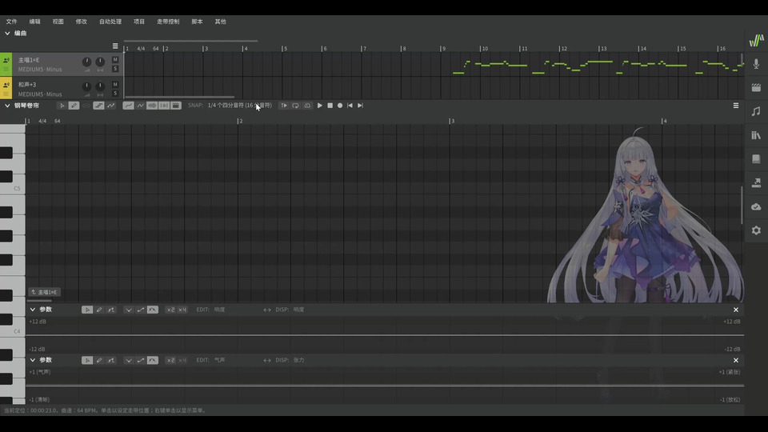Open the SNAP 1/4个四分音符 dropdown
This screenshot has height=432, width=768.
point(239,106)
